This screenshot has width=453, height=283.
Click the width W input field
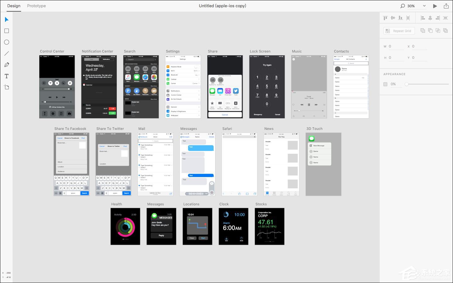point(396,46)
